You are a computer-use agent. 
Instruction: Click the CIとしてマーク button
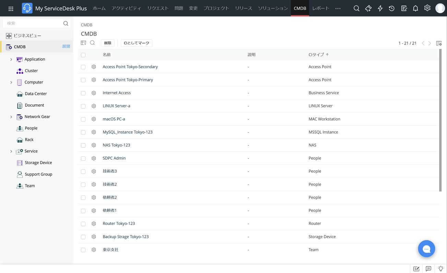137,43
